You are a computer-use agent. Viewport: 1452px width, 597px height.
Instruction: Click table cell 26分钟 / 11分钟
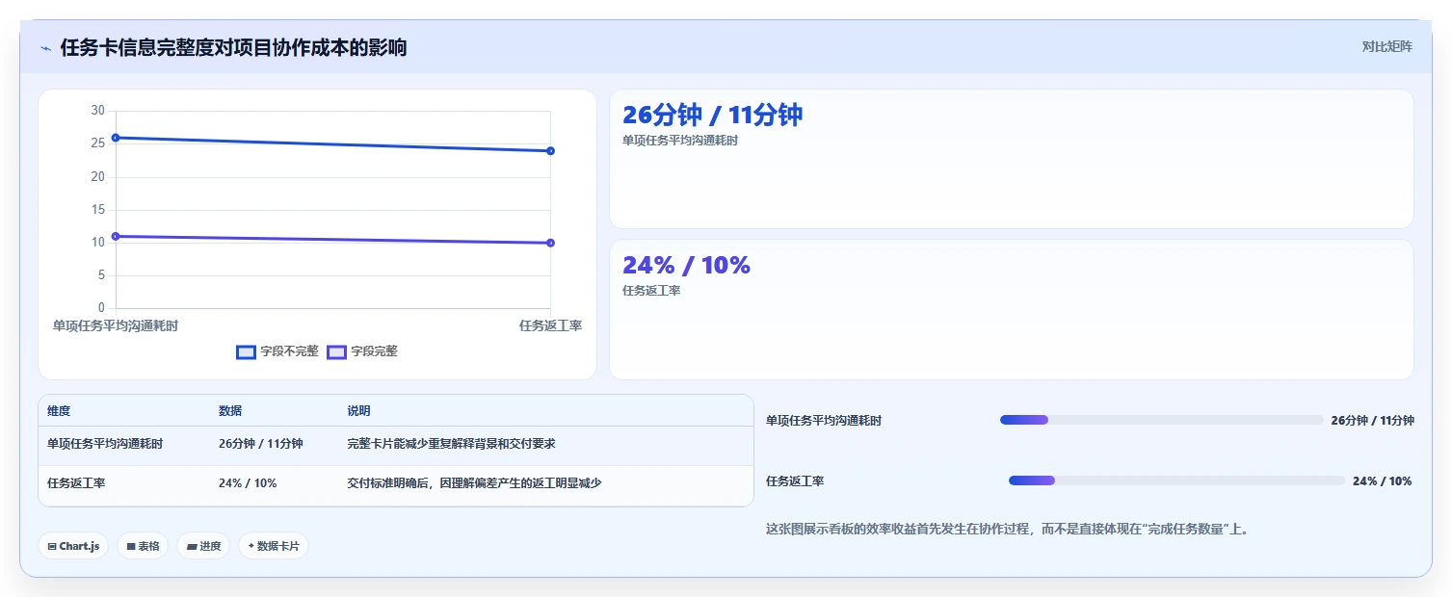(261, 444)
